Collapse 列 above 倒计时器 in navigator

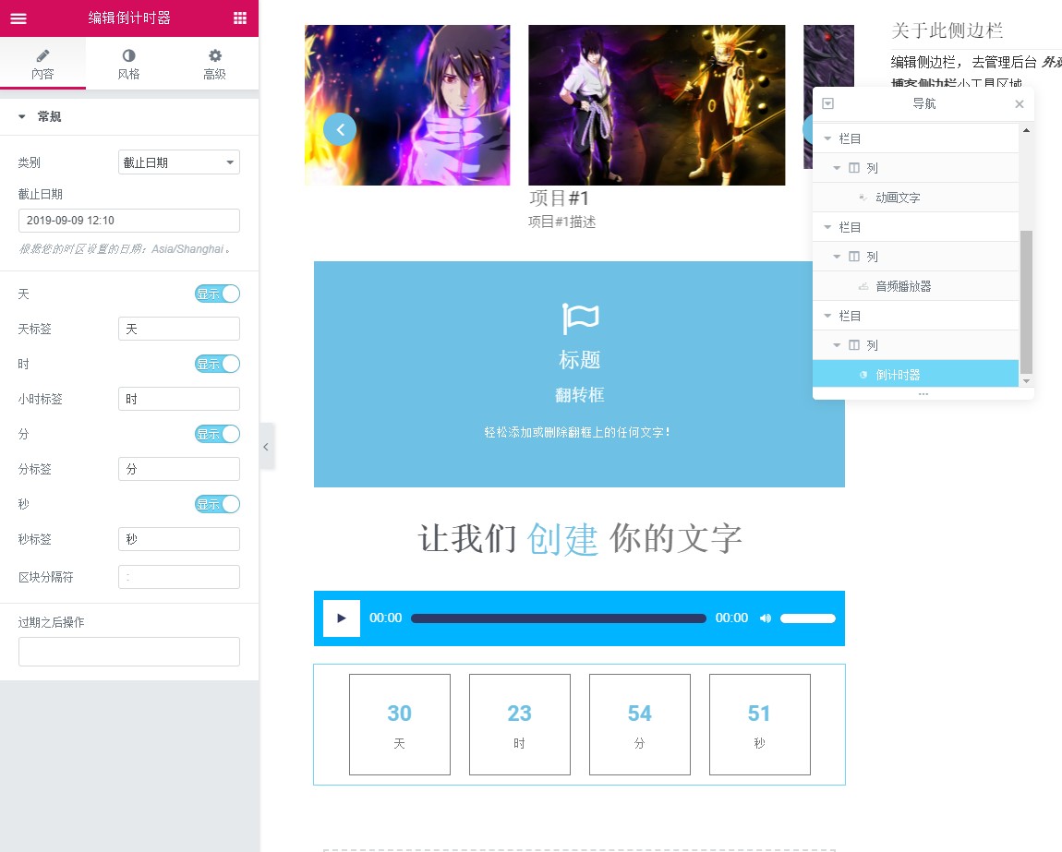tap(837, 345)
